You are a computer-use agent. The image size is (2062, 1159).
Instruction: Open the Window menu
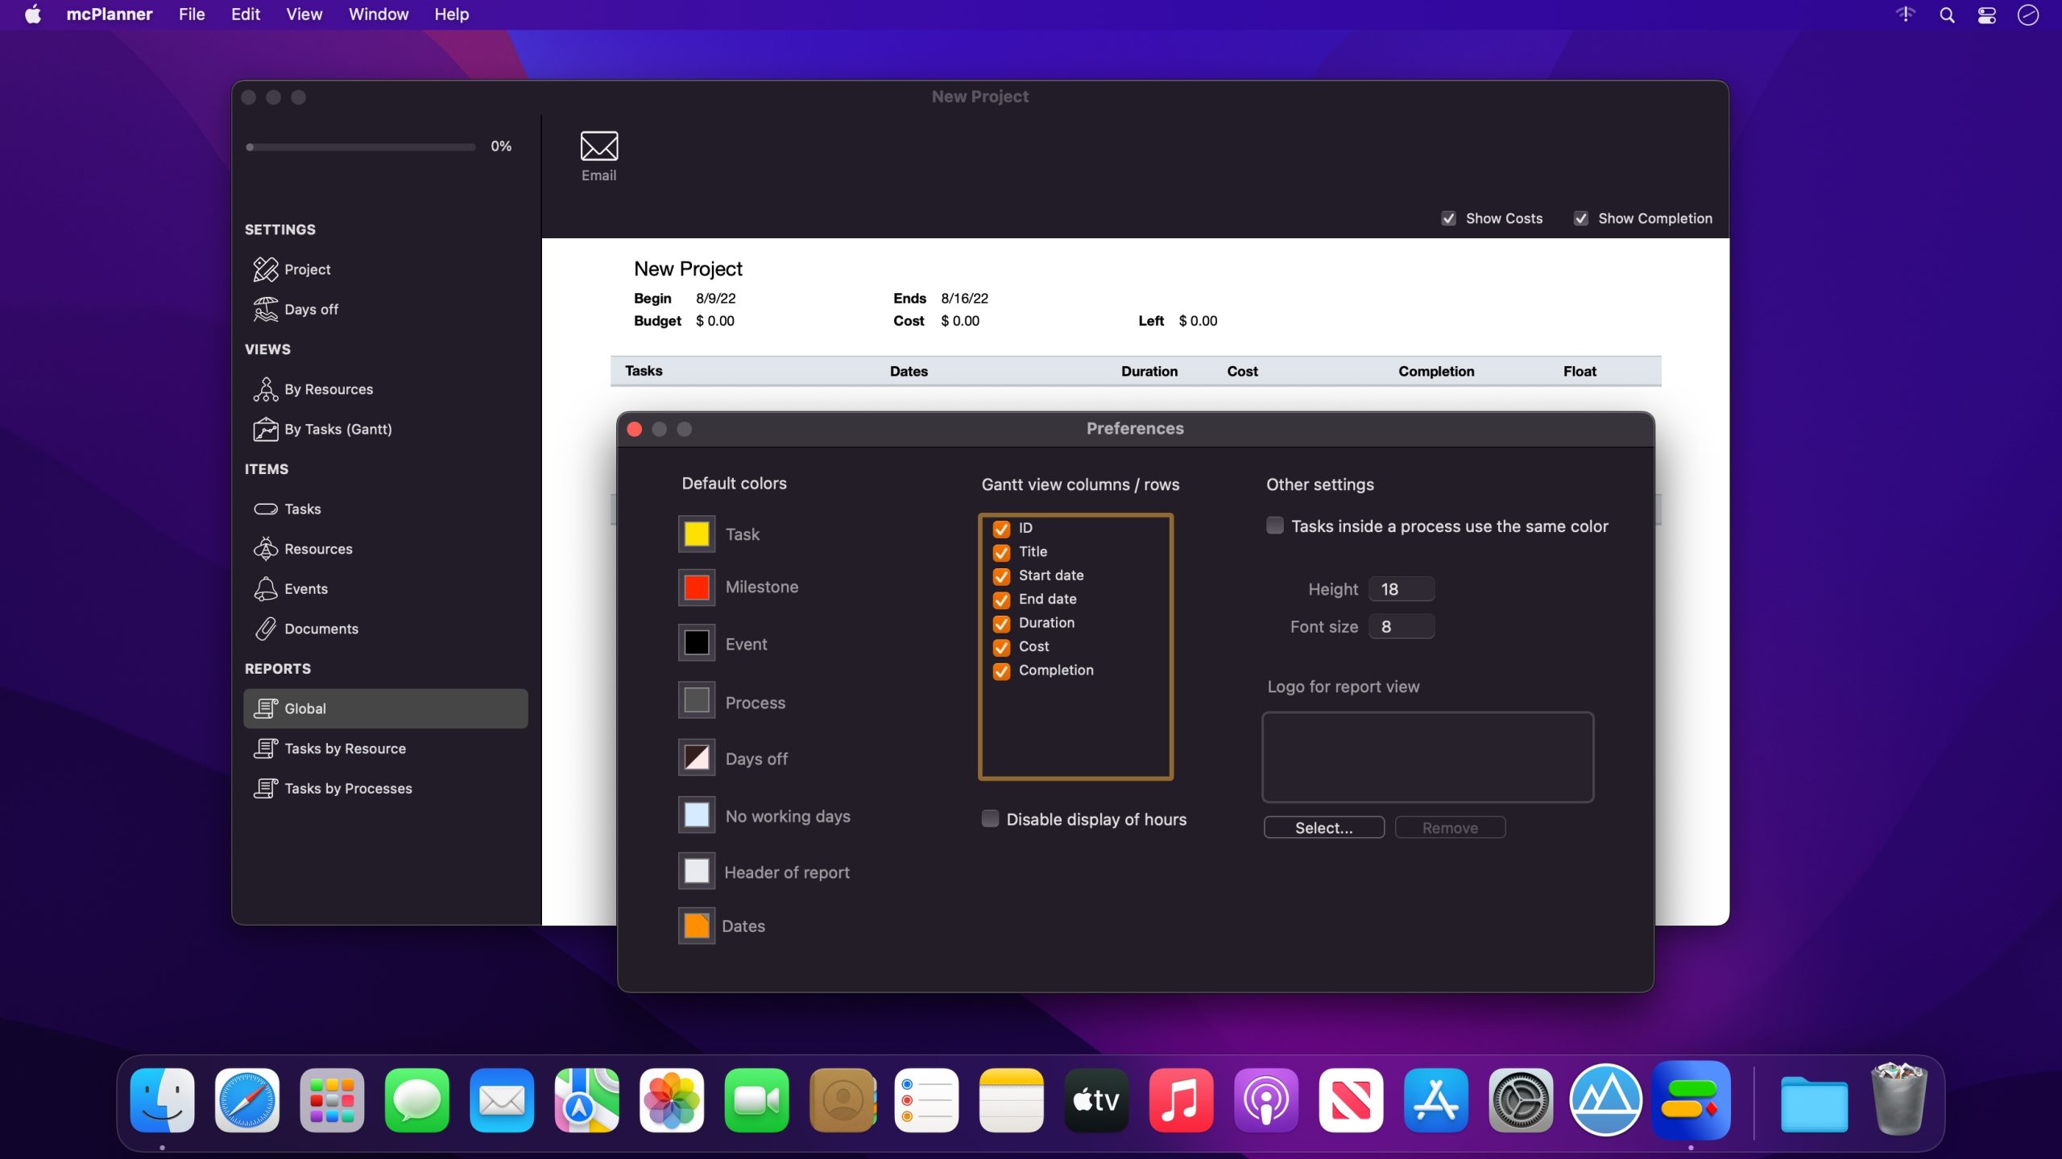pyautogui.click(x=378, y=14)
